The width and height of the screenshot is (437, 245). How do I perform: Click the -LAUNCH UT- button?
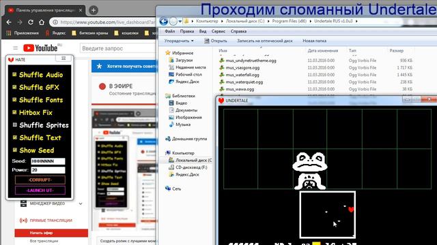pos(40,191)
